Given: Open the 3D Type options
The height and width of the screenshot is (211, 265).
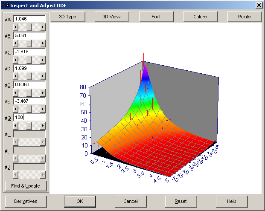Looking at the screenshot, I should click(68, 17).
